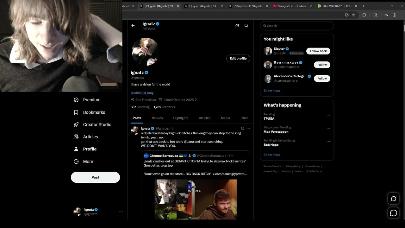Image resolution: width=405 pixels, height=228 pixels.
Task: Switch to the Likes tab
Action: click(x=244, y=118)
